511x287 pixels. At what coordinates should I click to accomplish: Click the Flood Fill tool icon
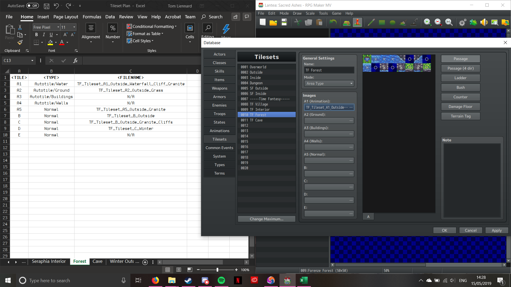pyautogui.click(x=403, y=23)
